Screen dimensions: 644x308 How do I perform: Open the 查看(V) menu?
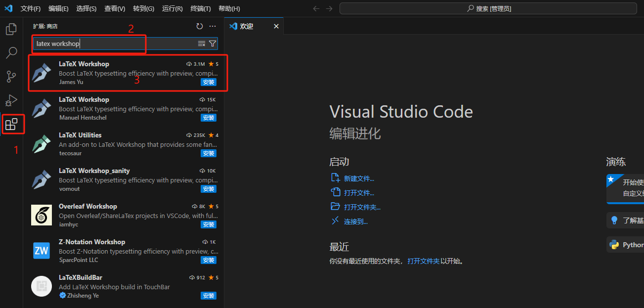click(x=115, y=8)
